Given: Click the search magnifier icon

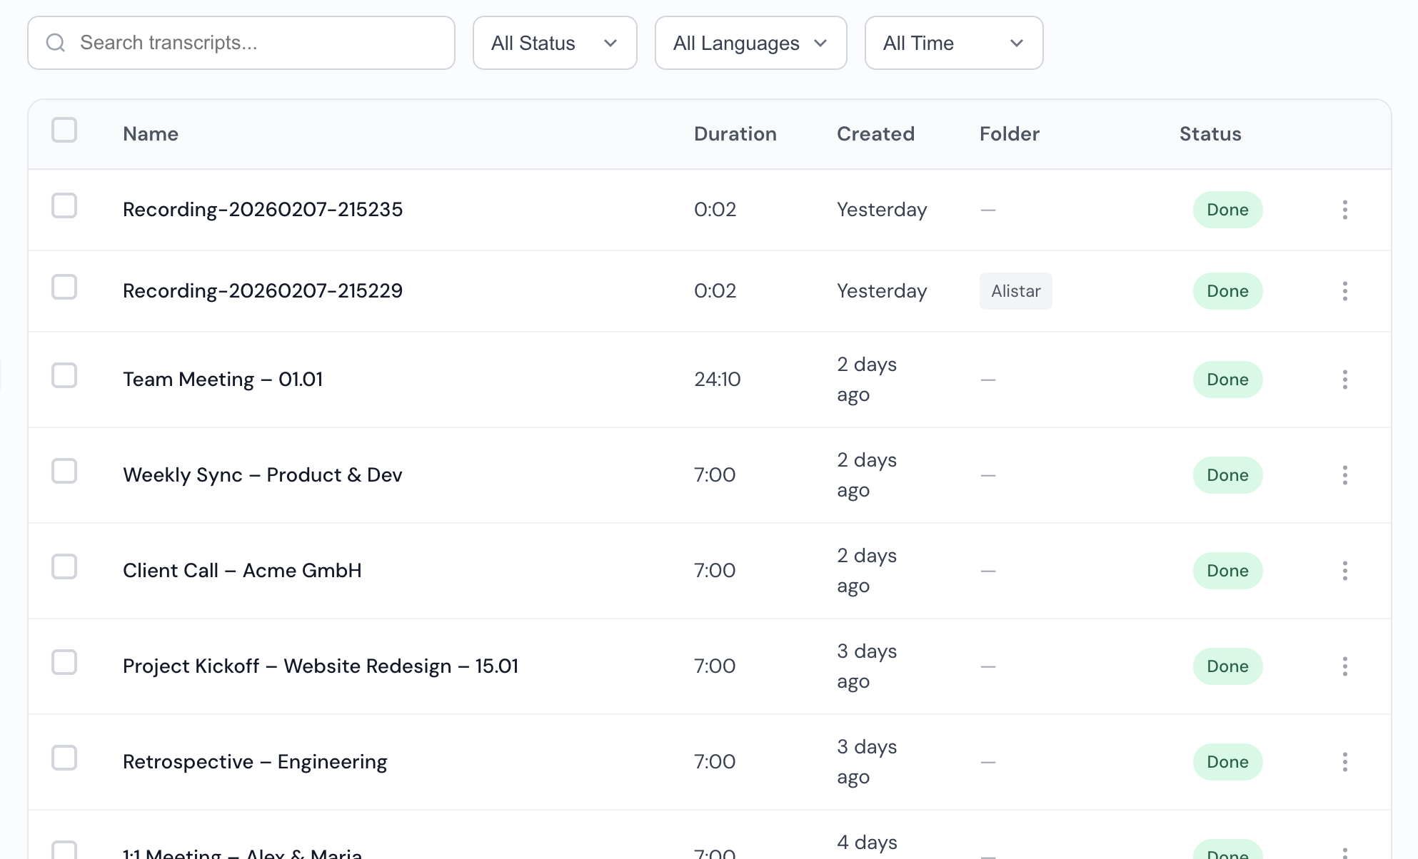Looking at the screenshot, I should click(x=56, y=43).
